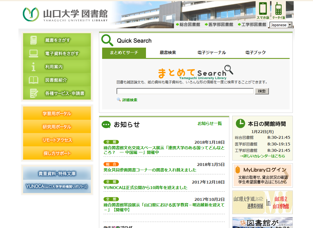Image resolution: width=313 pixels, height=228 pixels.
Task: Open the YUNOCAは正式公開から10周年 news link
Action: coord(145,188)
